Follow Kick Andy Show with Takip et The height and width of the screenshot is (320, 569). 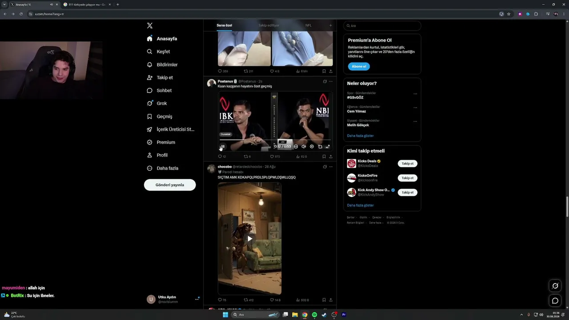(408, 192)
